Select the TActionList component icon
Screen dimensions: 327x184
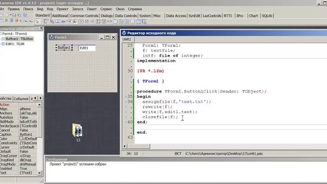click(144, 21)
